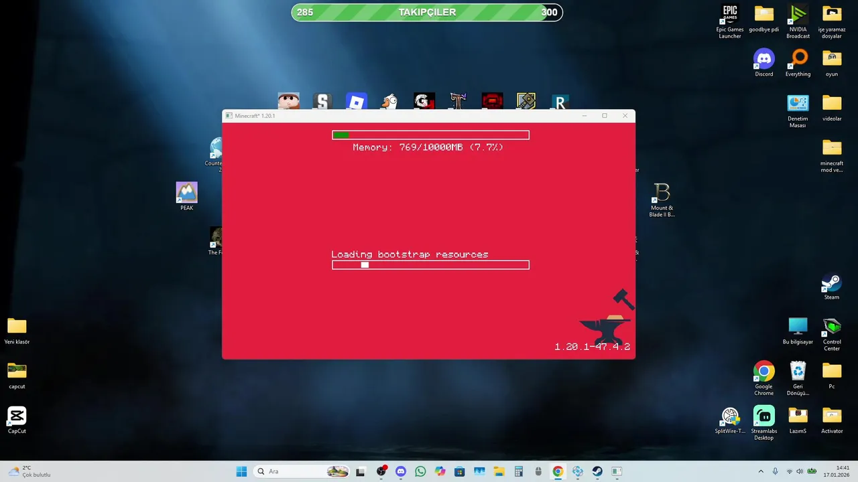Open WhatsApp from the taskbar
The image size is (858, 482).
point(420,471)
